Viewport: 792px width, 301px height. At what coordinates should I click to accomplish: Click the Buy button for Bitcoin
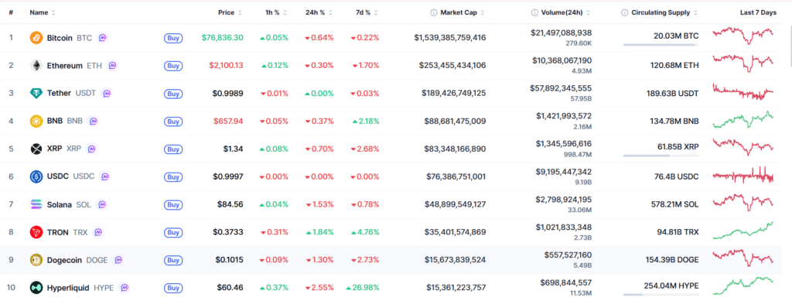click(172, 38)
